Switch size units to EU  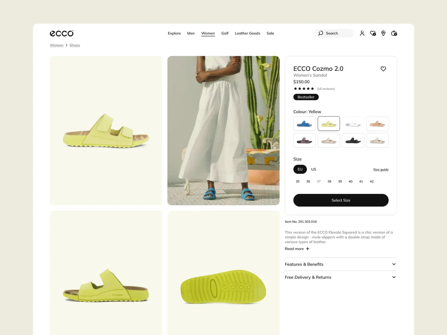click(x=300, y=169)
